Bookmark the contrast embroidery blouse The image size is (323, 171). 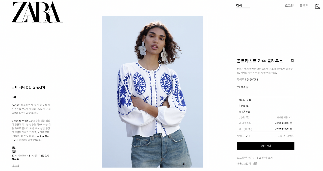click(292, 61)
